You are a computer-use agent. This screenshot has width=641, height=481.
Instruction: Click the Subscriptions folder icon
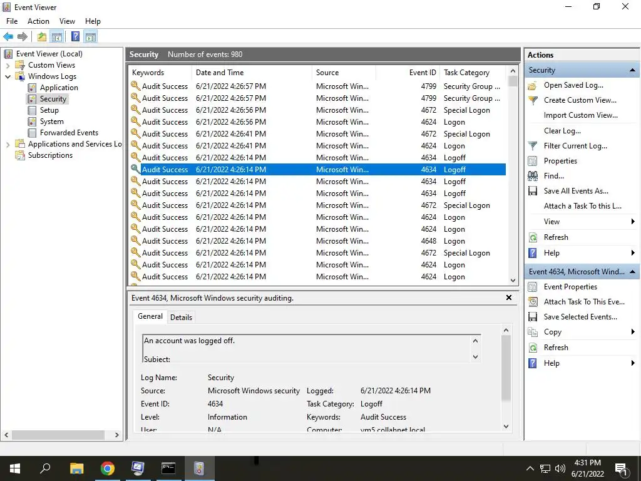coord(19,155)
